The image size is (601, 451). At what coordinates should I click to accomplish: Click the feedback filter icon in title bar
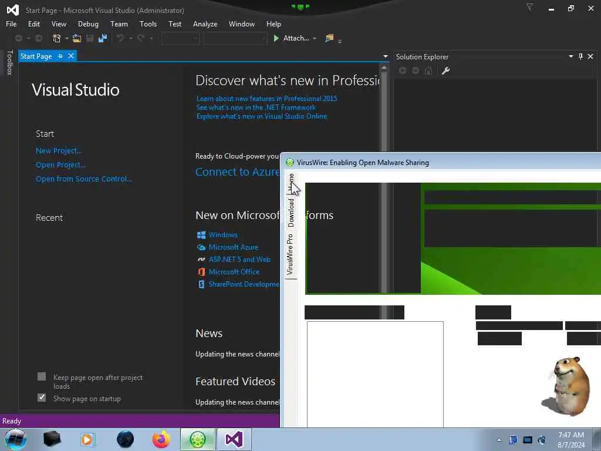coord(529,7)
